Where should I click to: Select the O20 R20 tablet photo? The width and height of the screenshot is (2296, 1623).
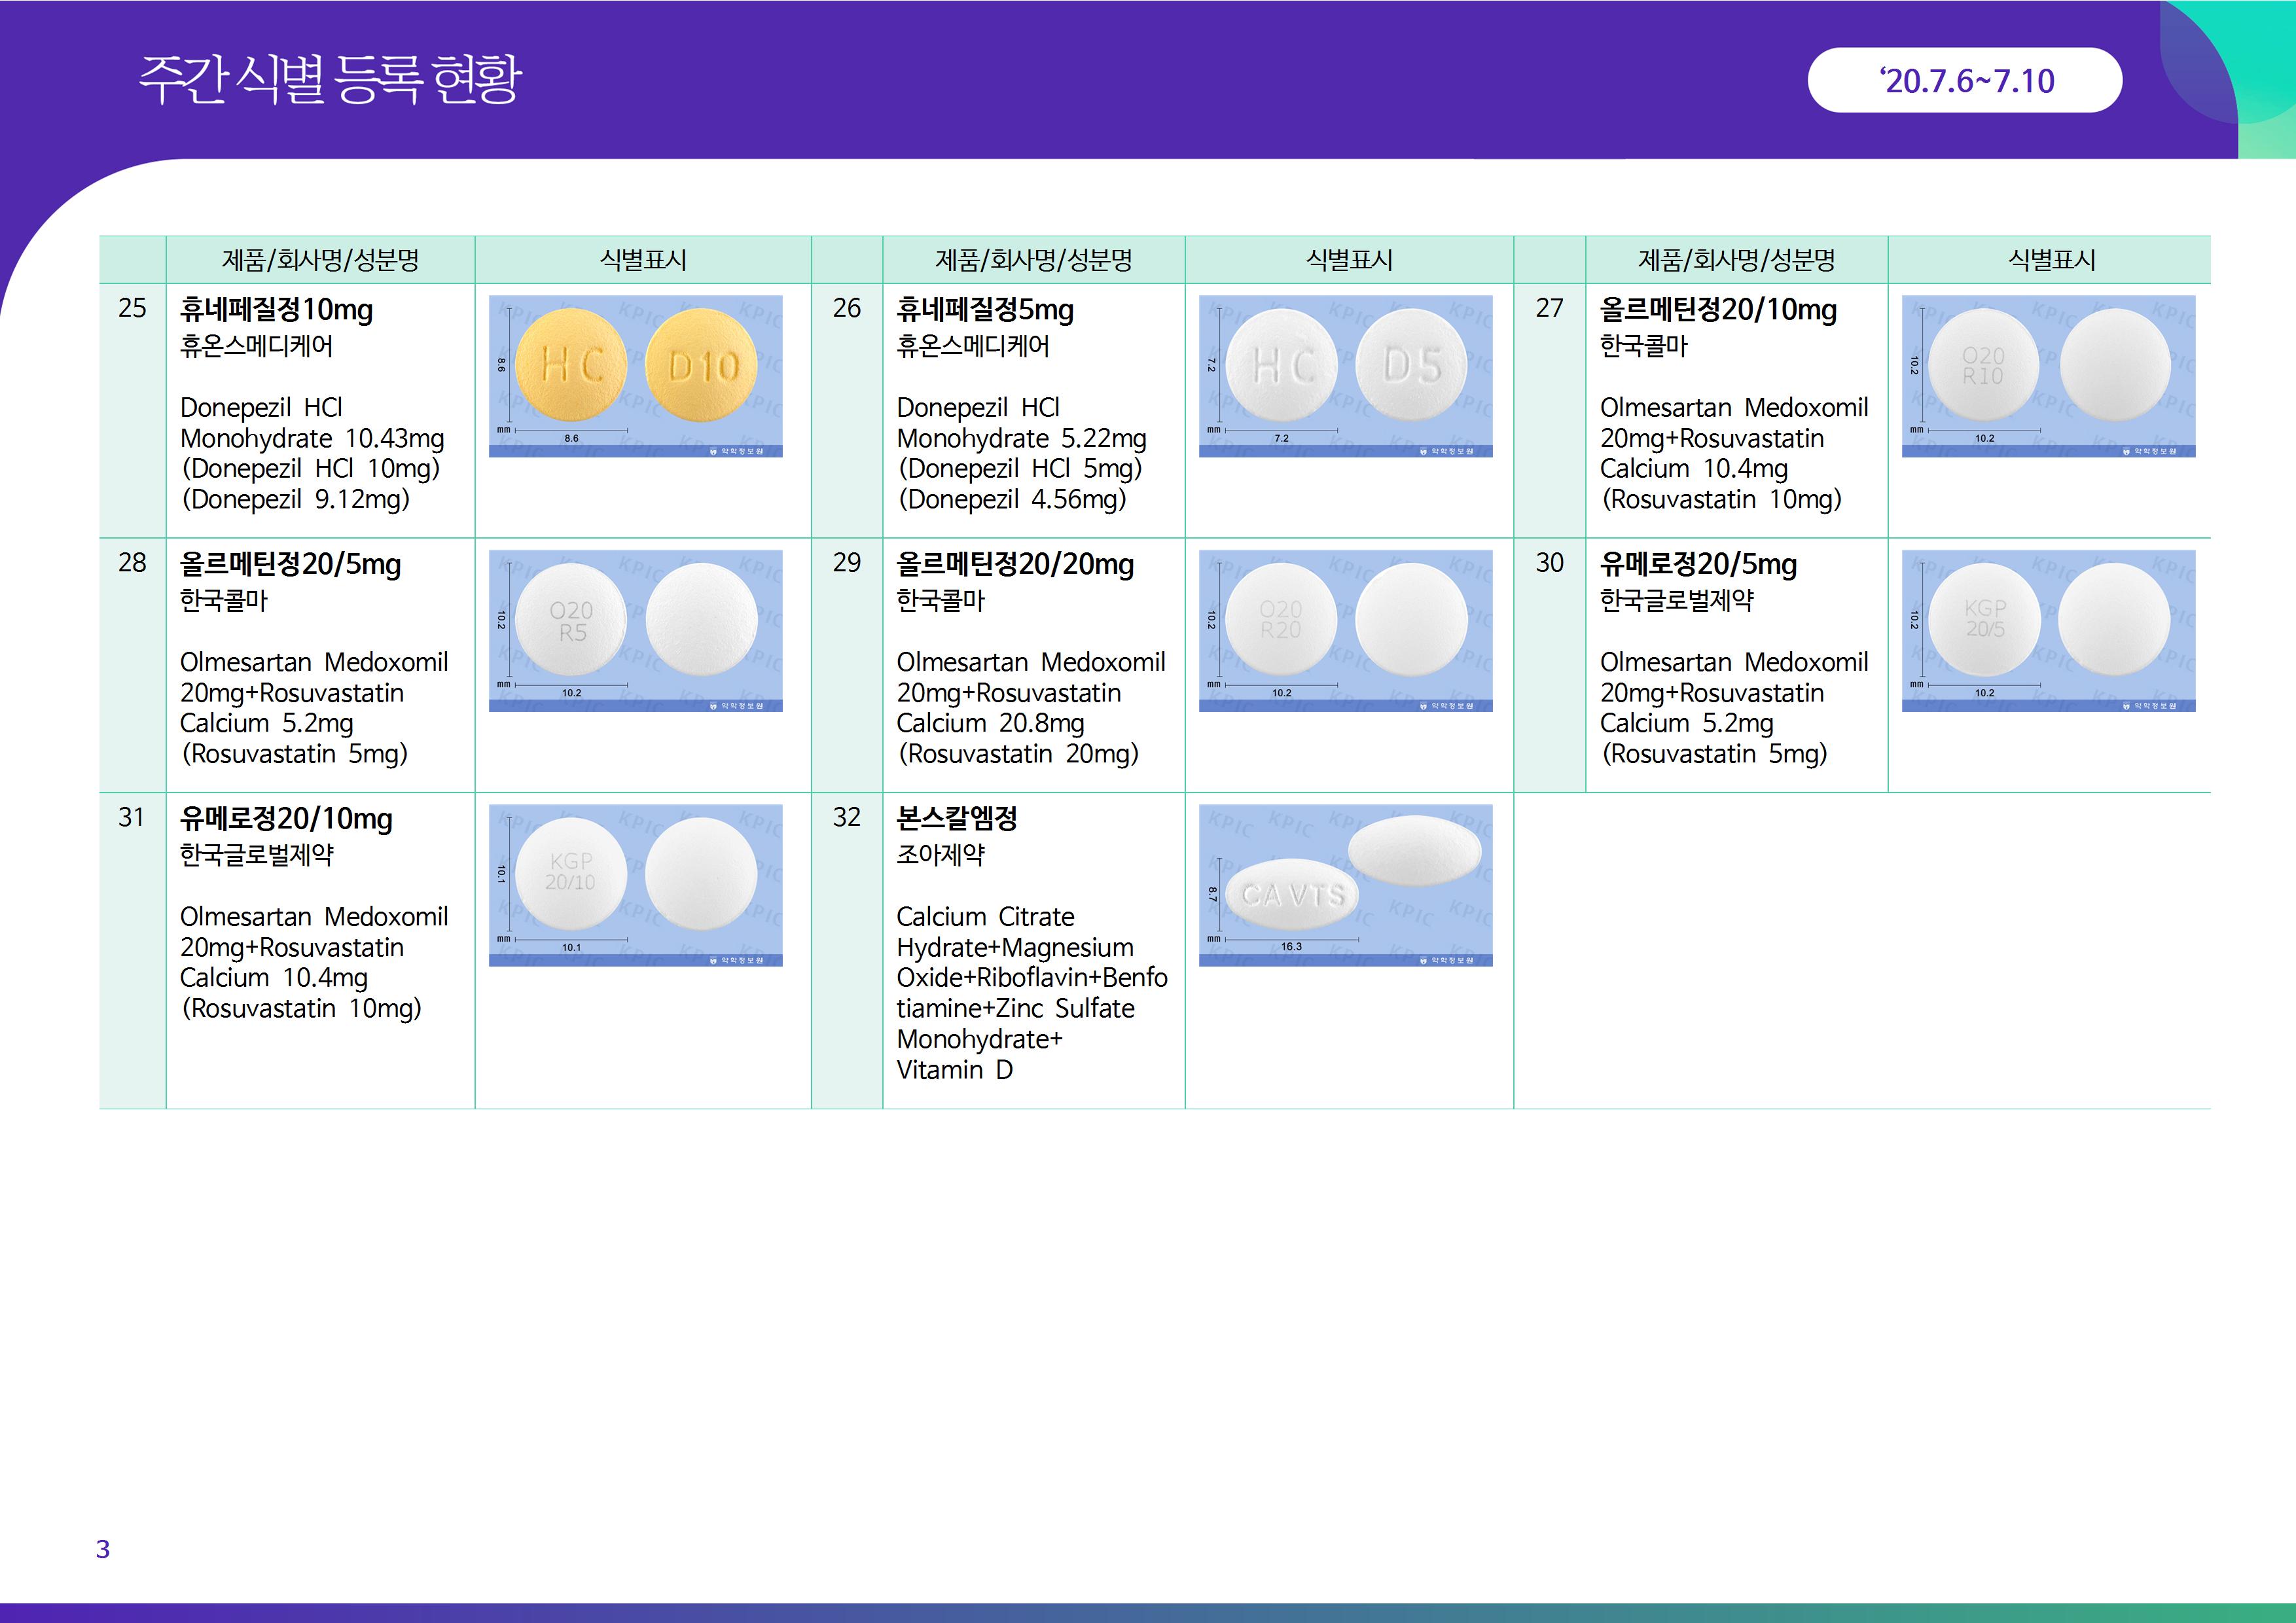tap(1280, 620)
